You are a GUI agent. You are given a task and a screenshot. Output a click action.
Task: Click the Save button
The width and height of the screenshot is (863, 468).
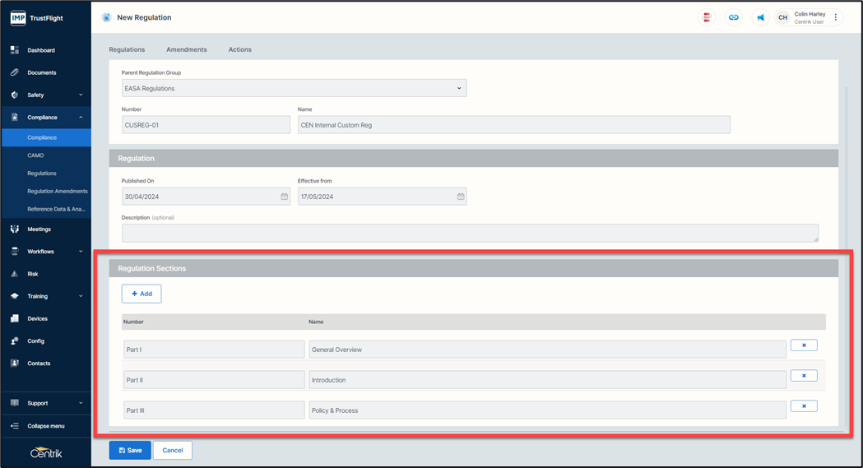pyautogui.click(x=130, y=450)
